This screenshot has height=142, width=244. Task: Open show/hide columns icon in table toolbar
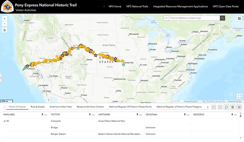click(233, 107)
